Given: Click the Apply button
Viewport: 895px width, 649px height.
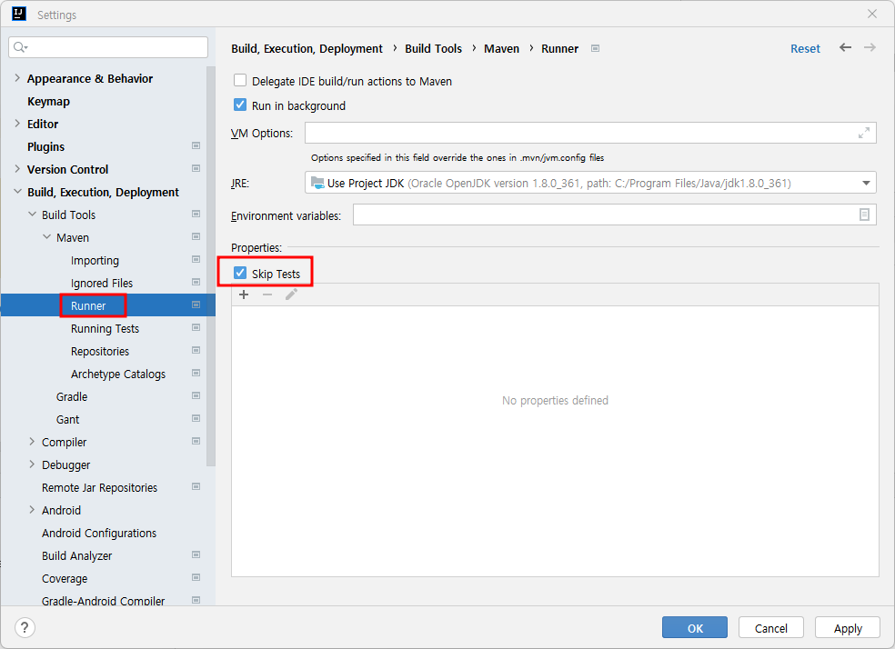Looking at the screenshot, I should [847, 628].
